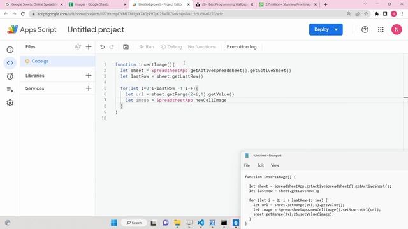Open the Google apps grid icon

(x=381, y=30)
